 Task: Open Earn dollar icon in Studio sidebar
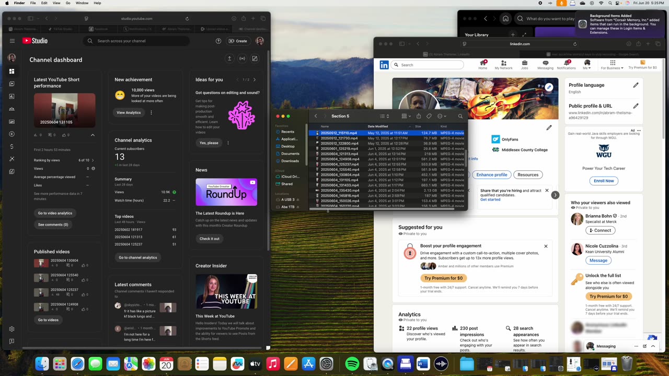11,146
